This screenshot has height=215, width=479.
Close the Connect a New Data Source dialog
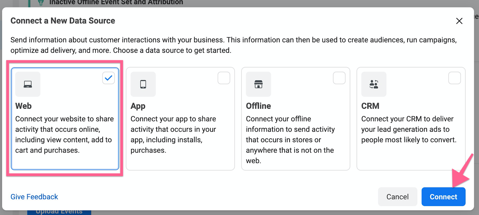459,21
